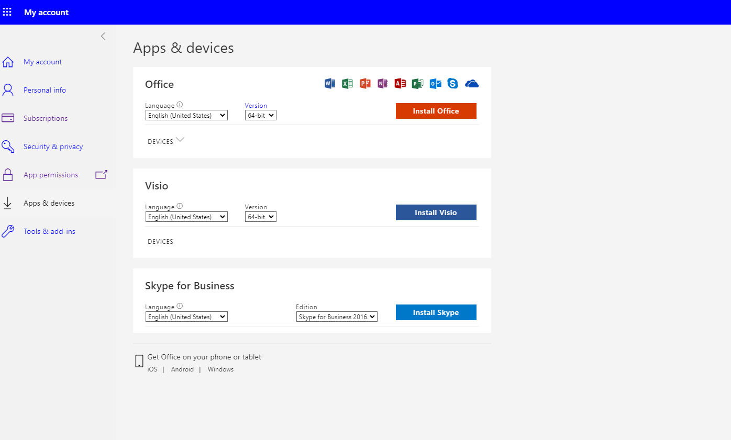The image size is (731, 440).
Task: Click the OneNote icon in Office section
Action: (382, 83)
